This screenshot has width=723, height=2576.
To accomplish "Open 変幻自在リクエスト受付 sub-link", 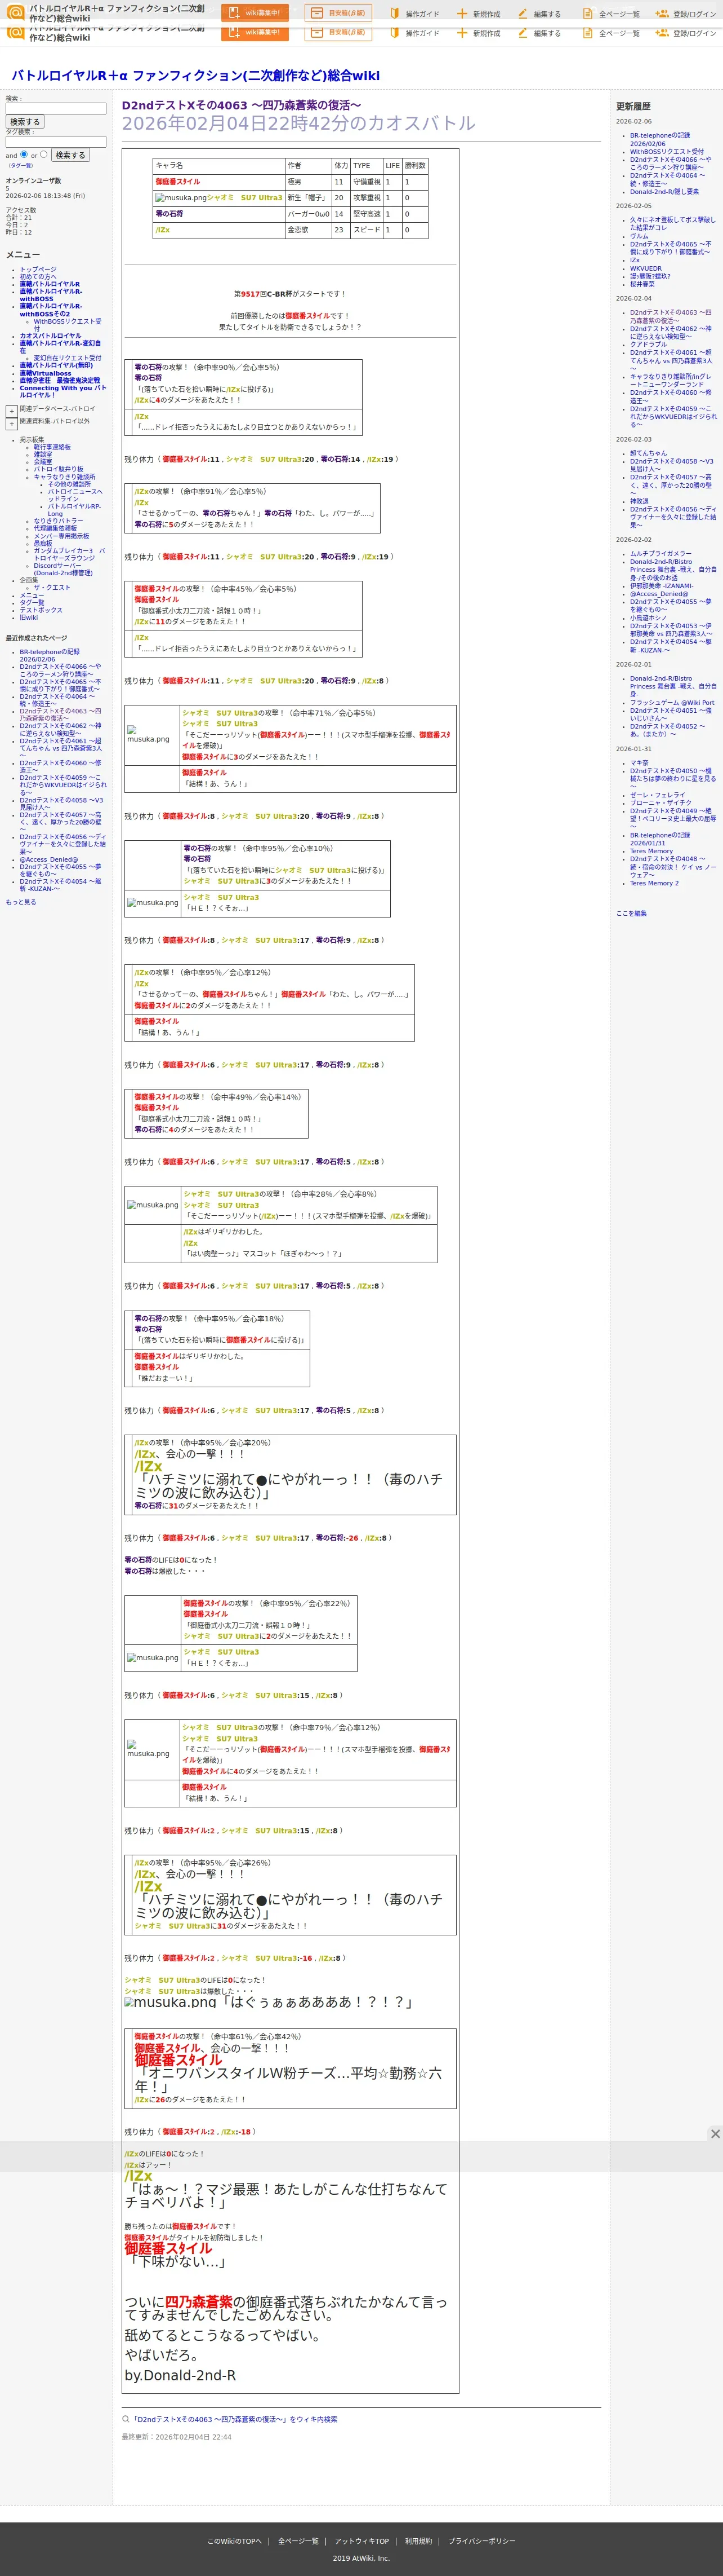I will (68, 358).
